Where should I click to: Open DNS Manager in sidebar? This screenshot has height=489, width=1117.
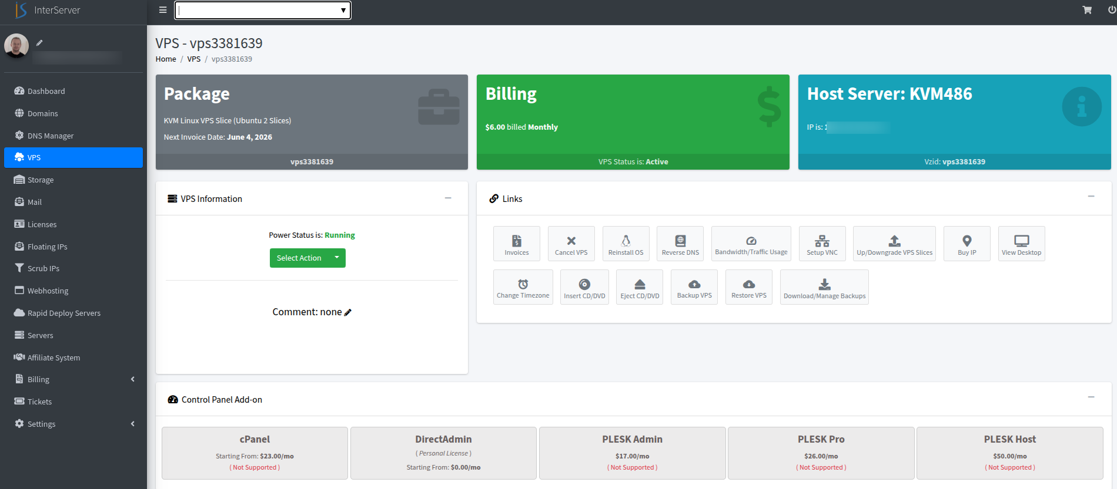coord(73,136)
